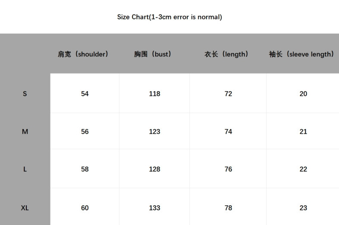Viewport: 339px width, 225px height.
Task: Select bust value 128 cell
Action: 154,169
